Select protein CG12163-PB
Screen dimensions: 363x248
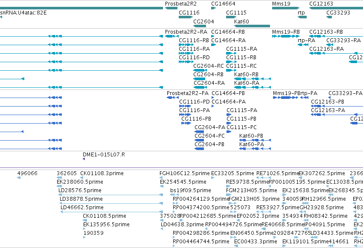pyautogui.click(x=327, y=102)
